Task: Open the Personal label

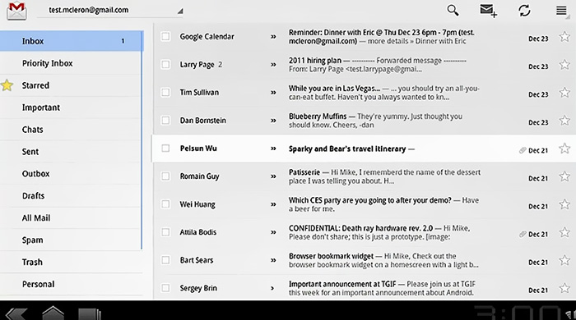Action: pyautogui.click(x=72, y=284)
